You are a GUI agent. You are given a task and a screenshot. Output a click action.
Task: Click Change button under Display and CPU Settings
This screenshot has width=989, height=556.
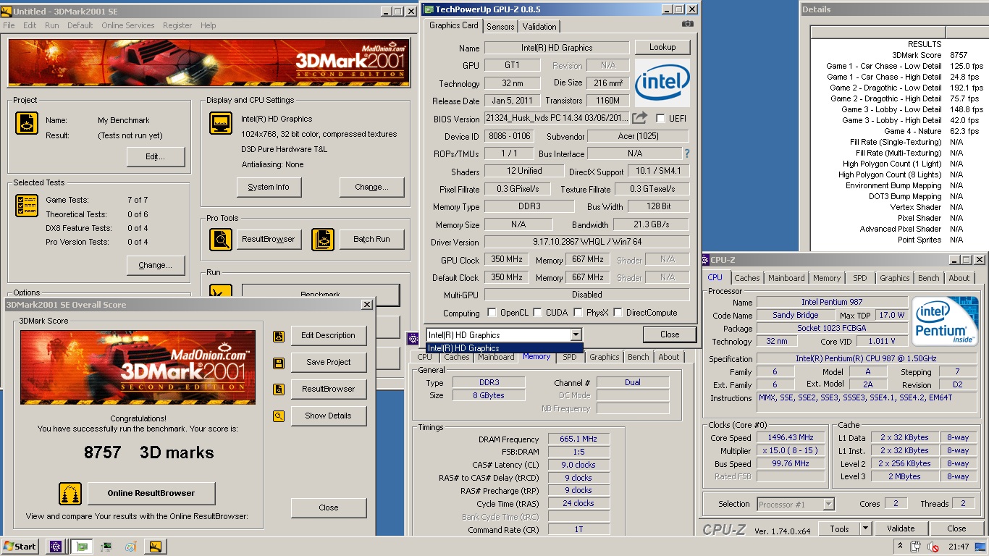(371, 187)
